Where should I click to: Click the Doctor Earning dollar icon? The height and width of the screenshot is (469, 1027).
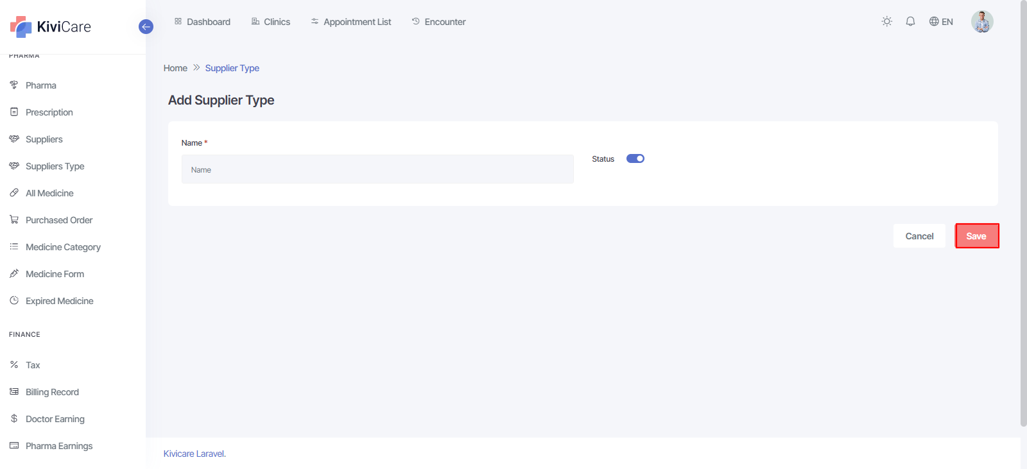coord(14,419)
